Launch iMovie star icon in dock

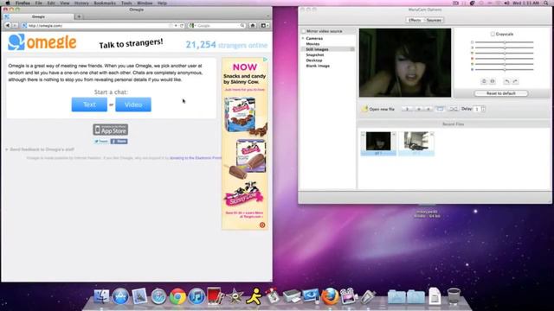(235, 296)
